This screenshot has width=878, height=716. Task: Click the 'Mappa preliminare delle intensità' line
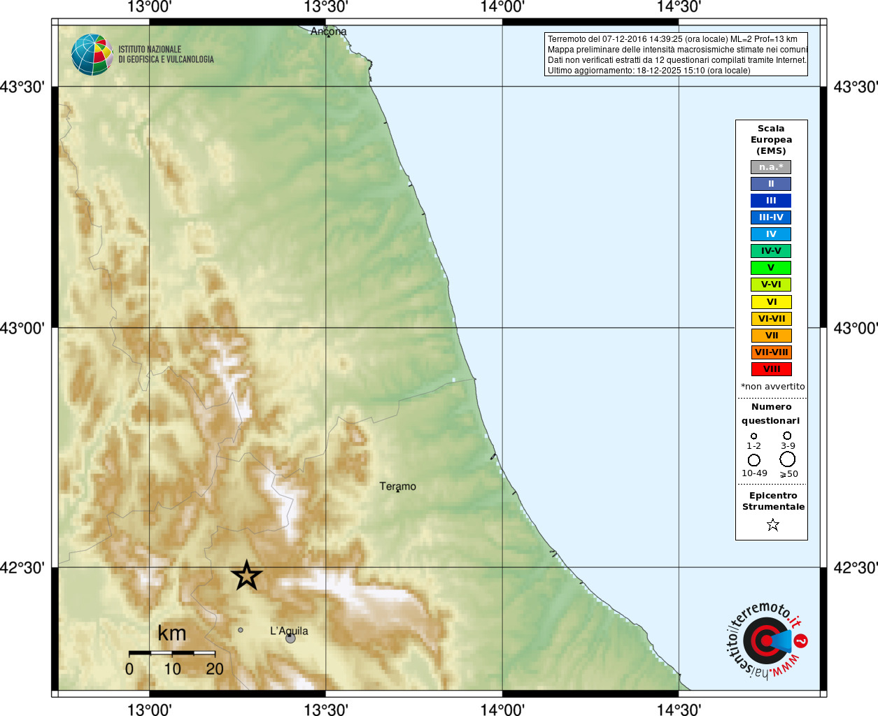(x=677, y=50)
